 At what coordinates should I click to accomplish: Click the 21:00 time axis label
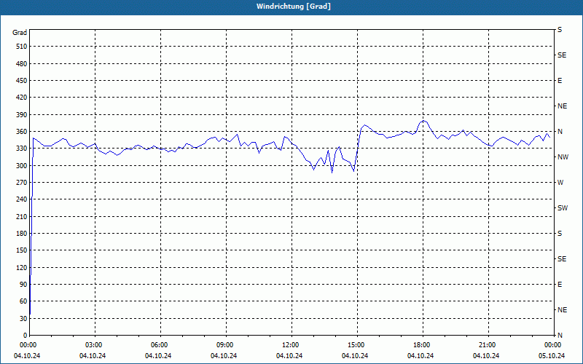[485, 345]
